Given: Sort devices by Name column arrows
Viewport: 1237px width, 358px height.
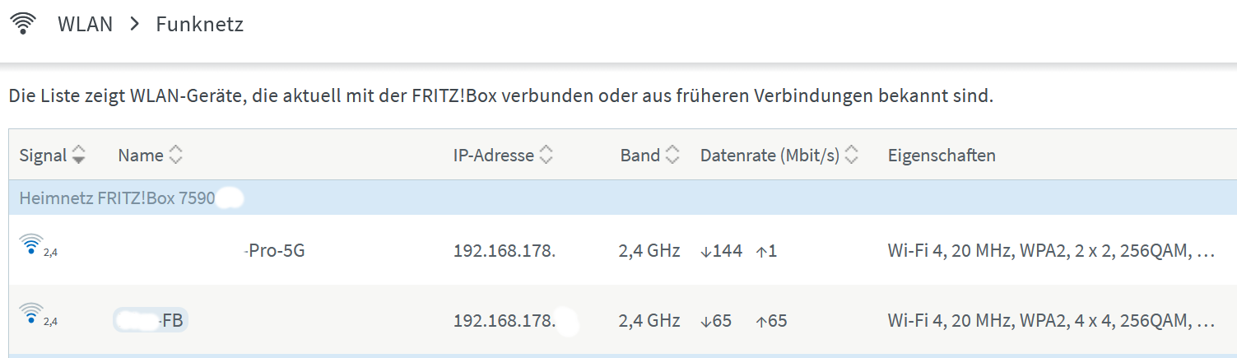Looking at the screenshot, I should (175, 155).
